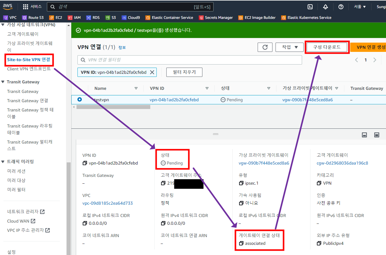
Task: Open the Route 53 bookmark shortcut
Action: tap(33, 18)
